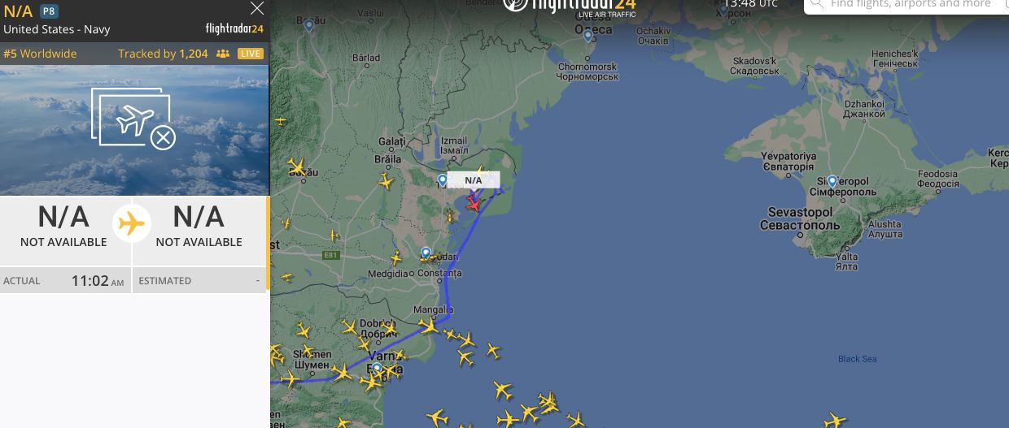Select the yellow aircraft near Mangalia
This screenshot has width=1009, height=428.
[428, 326]
